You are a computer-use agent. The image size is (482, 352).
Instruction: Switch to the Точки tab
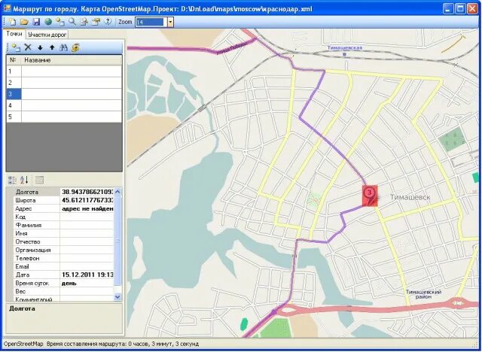tap(14, 34)
